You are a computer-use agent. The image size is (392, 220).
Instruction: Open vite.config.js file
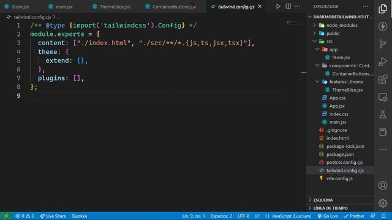tap(340, 178)
